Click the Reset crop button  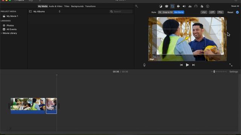click(x=230, y=12)
